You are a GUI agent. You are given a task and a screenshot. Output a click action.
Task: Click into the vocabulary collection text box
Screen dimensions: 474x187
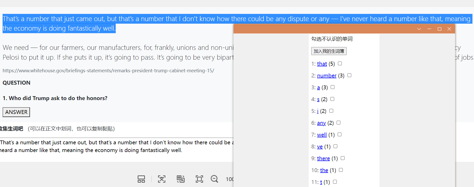click(116, 146)
